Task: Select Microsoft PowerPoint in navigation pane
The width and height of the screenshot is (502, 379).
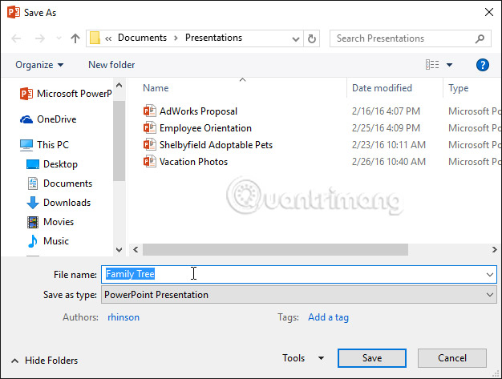Action: click(66, 94)
